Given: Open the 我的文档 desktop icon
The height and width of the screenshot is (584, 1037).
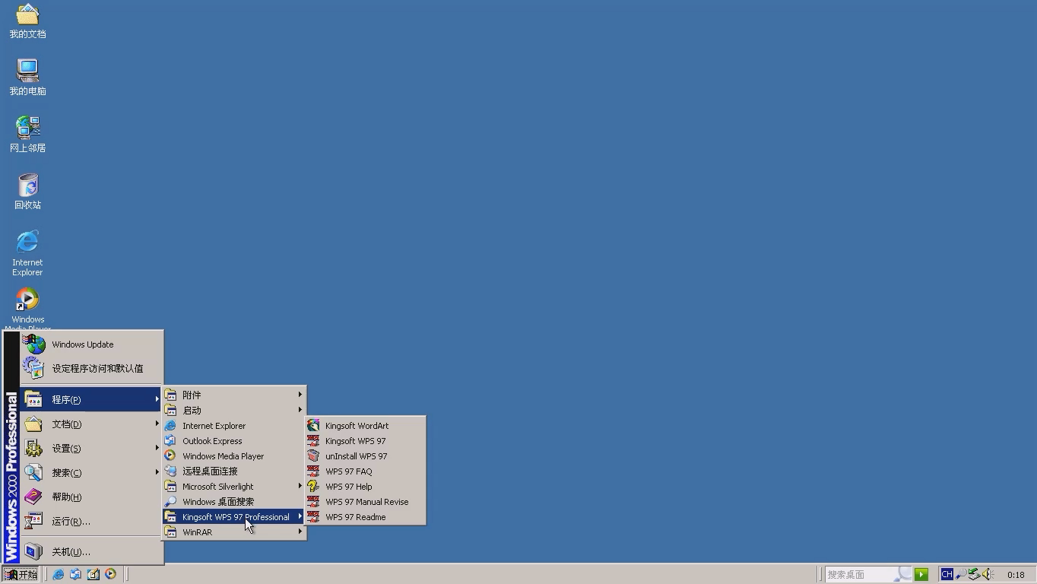Looking at the screenshot, I should (x=27, y=21).
